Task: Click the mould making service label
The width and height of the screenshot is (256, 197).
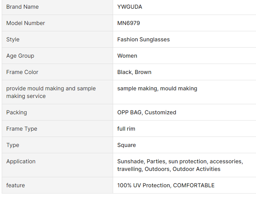Action: click(51, 92)
